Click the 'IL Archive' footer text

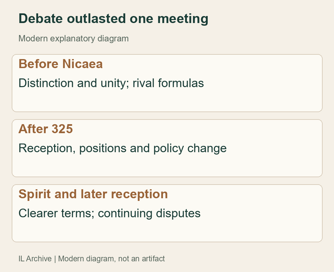(x=35, y=259)
